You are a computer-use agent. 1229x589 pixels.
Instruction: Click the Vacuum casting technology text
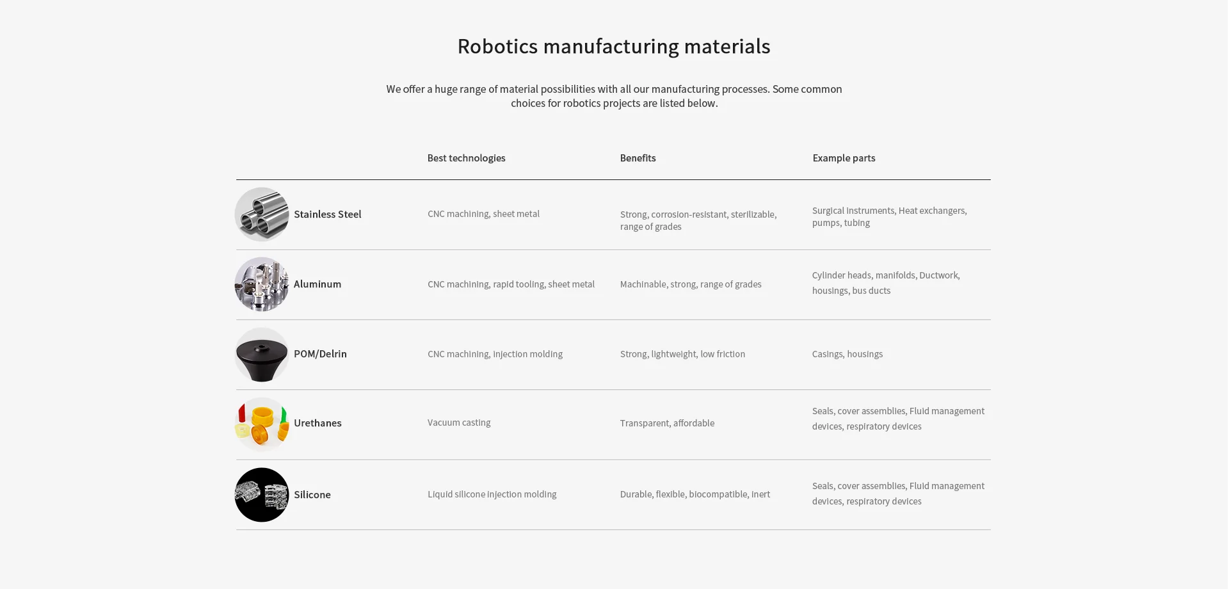459,423
